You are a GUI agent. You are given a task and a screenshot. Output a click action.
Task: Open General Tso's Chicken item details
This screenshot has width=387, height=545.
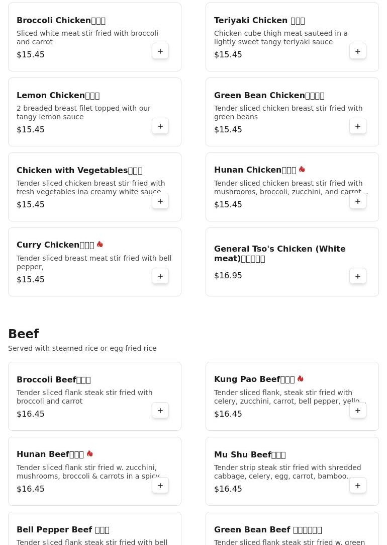pyautogui.click(x=280, y=254)
